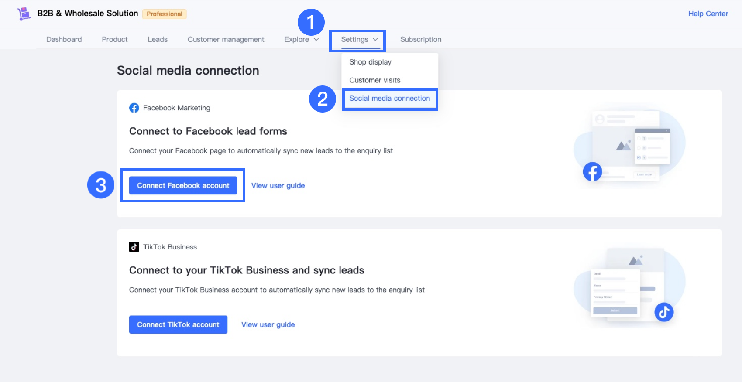Open the Product tab
742x382 pixels.
115,39
